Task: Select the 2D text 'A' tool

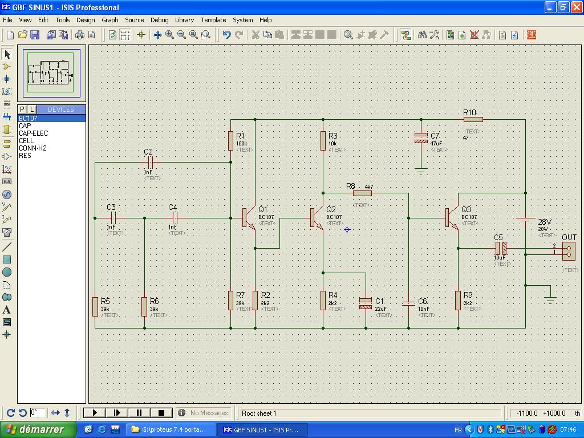Action: coord(7,310)
